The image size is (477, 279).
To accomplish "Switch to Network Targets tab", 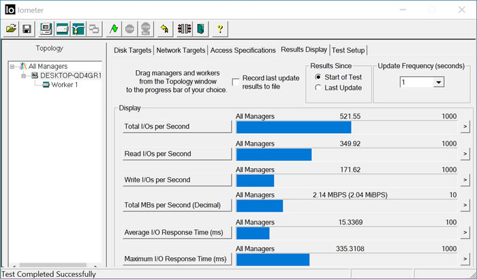I will 181,50.
